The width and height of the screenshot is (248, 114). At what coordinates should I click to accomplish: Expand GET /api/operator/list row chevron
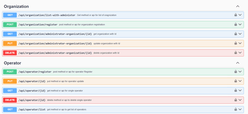(x=240, y=109)
